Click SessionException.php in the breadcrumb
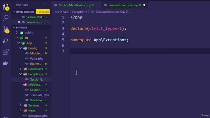Image resolution: width=210 pixels, height=118 pixels. 110,12
